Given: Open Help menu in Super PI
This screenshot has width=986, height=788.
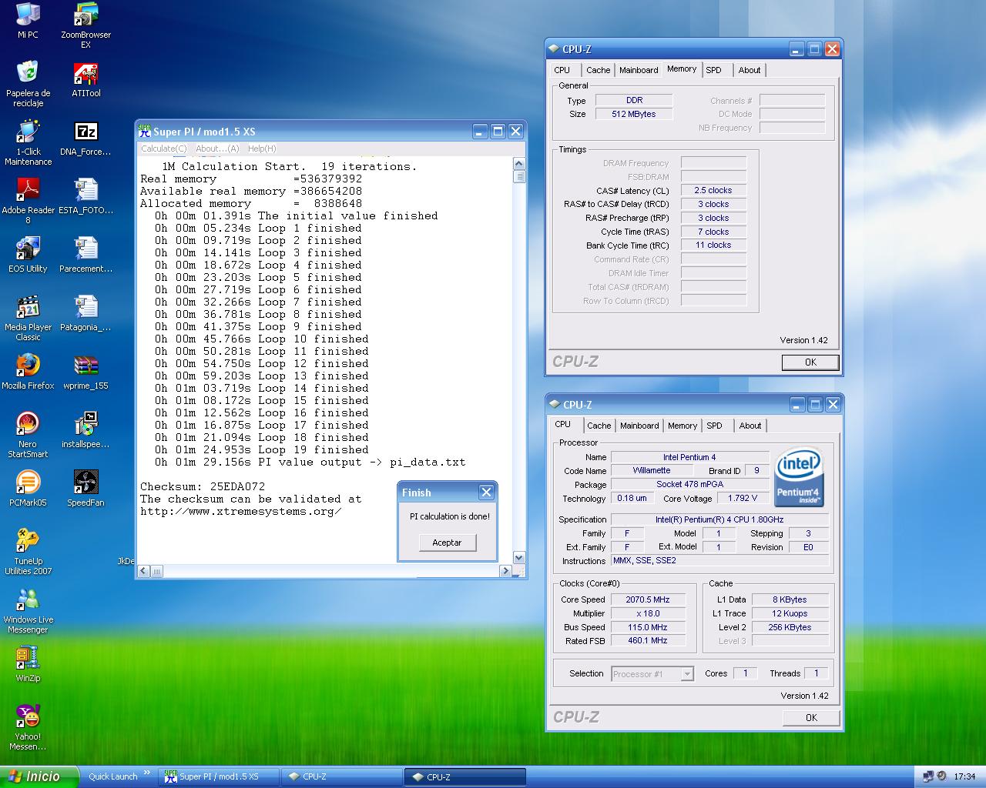Looking at the screenshot, I should (x=262, y=149).
